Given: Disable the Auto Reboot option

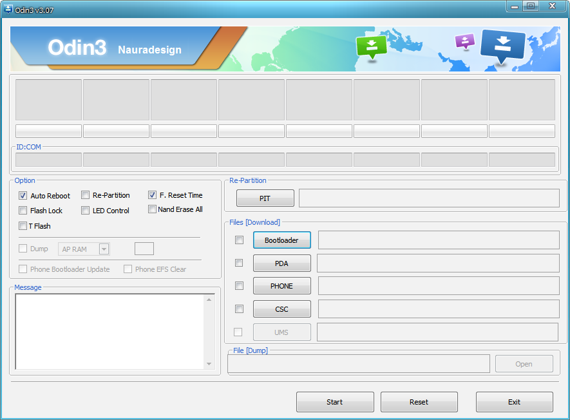Looking at the screenshot, I should (23, 195).
